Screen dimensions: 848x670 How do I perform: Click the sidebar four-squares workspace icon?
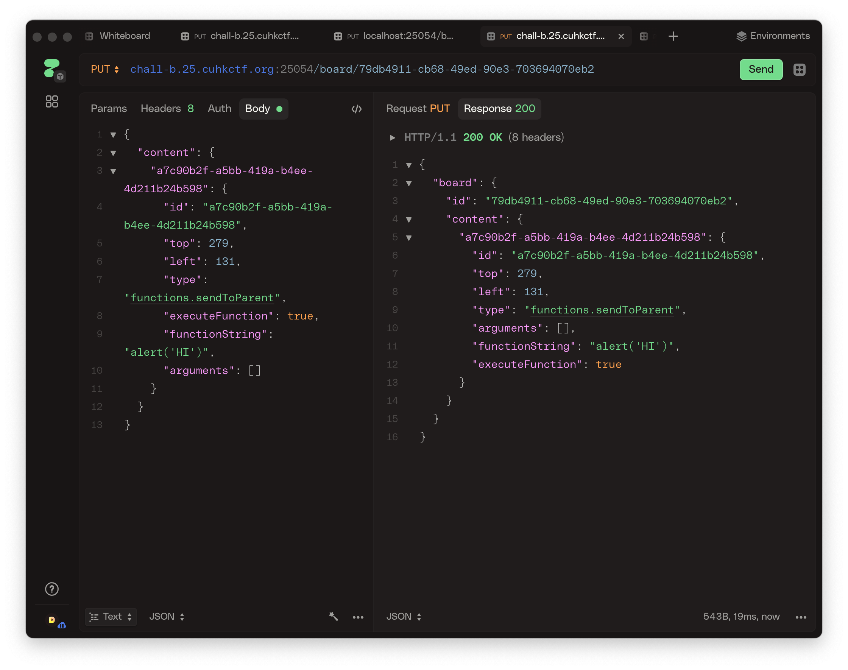pyautogui.click(x=52, y=101)
